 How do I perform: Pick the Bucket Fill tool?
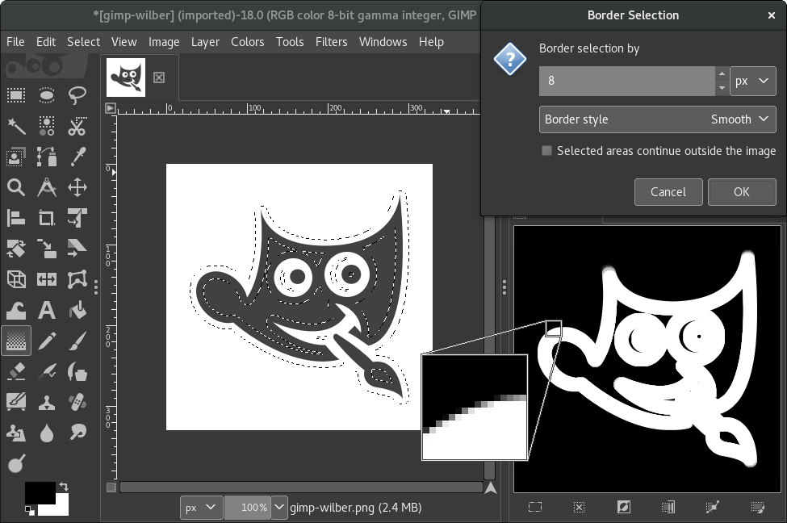click(77, 310)
